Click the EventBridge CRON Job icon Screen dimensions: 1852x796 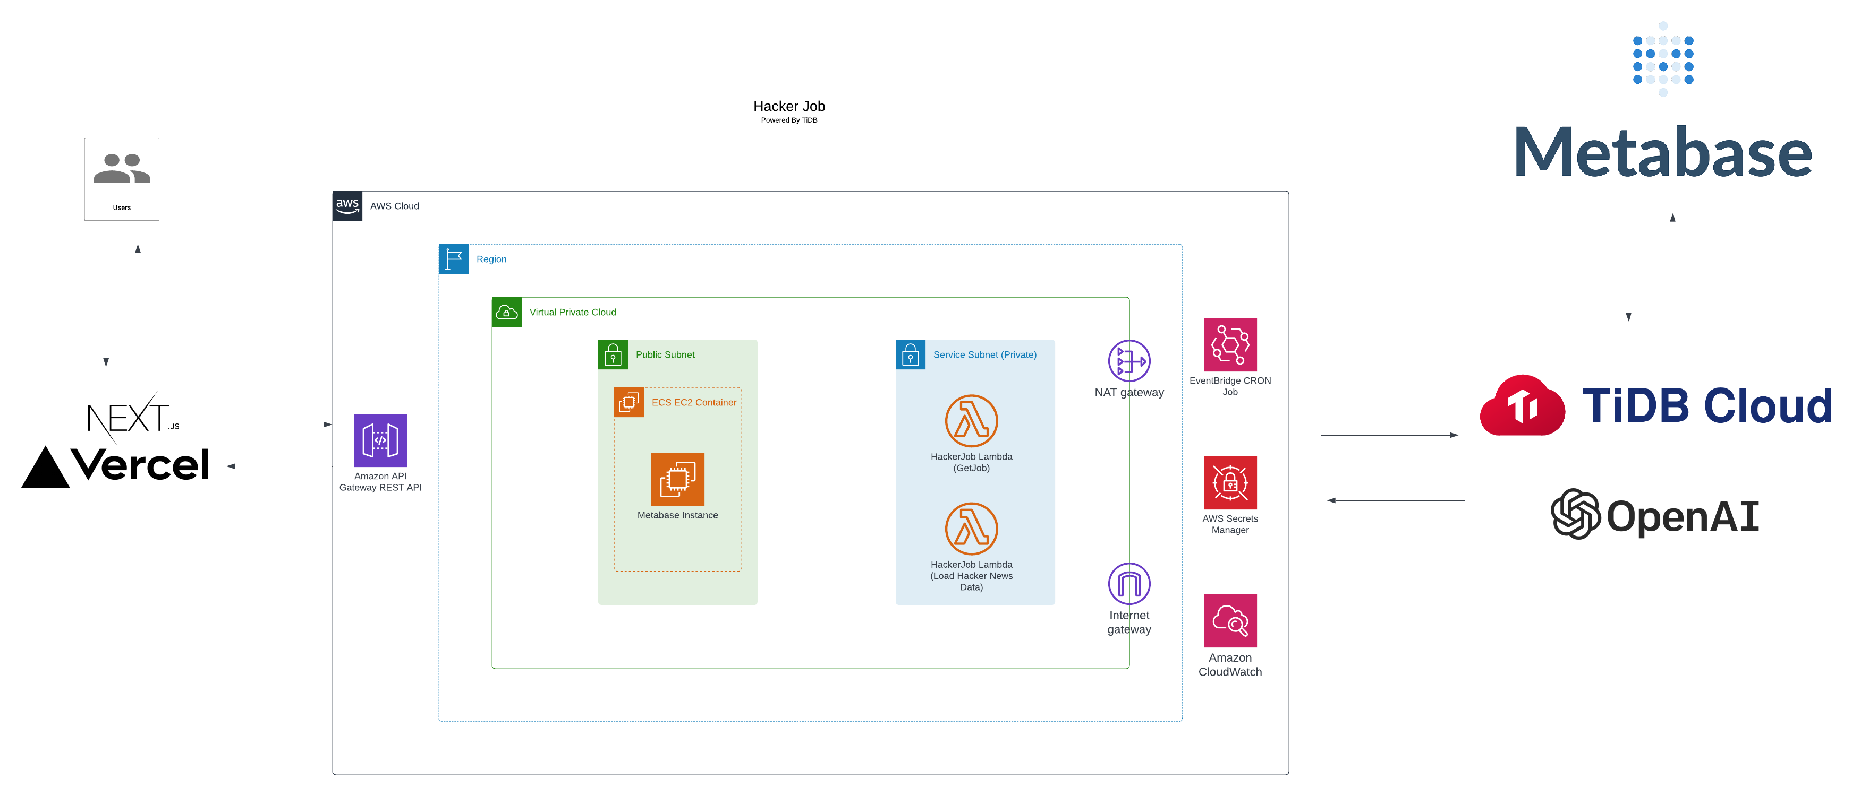pos(1229,345)
